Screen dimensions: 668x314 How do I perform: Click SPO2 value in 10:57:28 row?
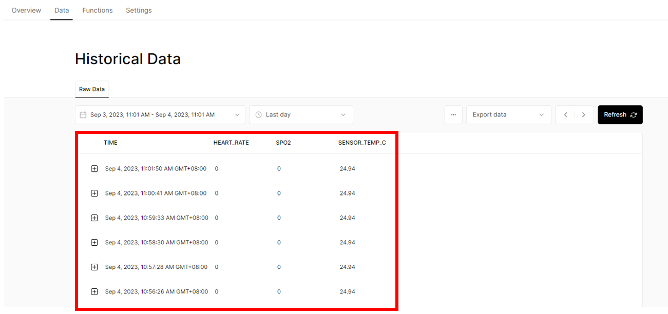tap(279, 267)
